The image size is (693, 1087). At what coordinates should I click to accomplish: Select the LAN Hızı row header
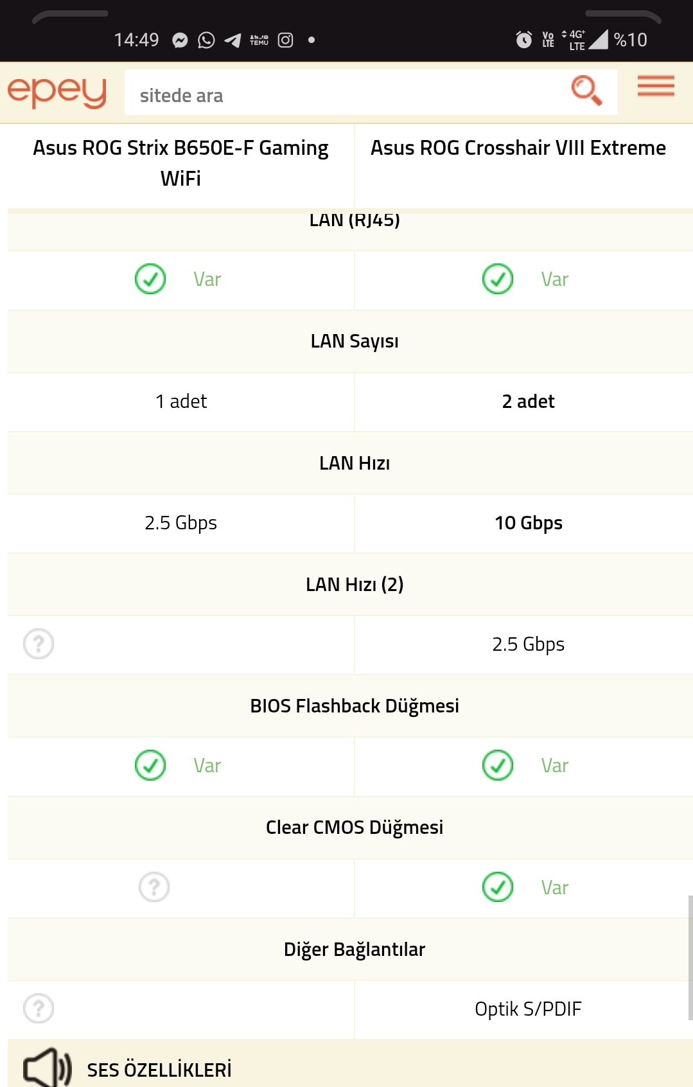coord(350,463)
